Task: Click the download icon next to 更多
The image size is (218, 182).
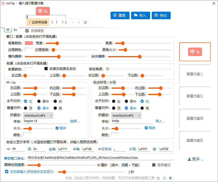Action: click(189, 159)
